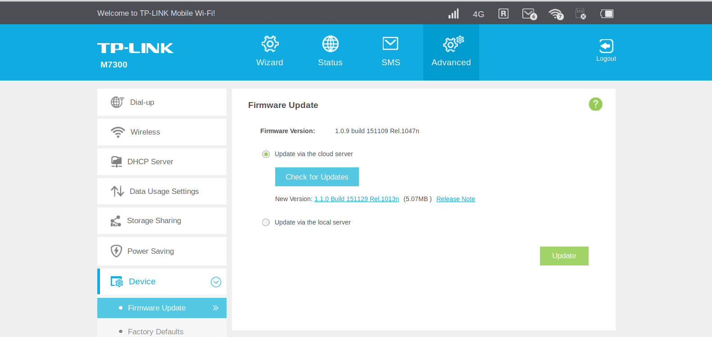
Task: Click the 4G network type indicator
Action: point(479,14)
